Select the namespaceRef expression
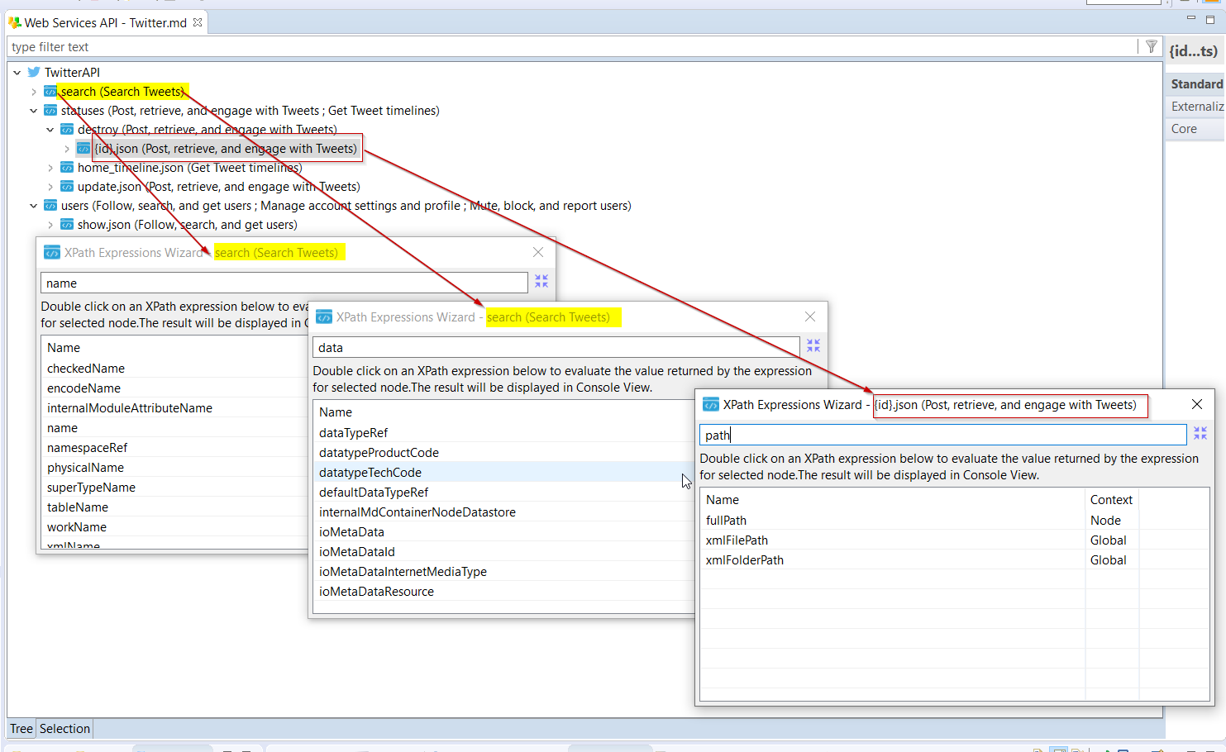Image resolution: width=1226 pixels, height=752 pixels. coord(87,447)
